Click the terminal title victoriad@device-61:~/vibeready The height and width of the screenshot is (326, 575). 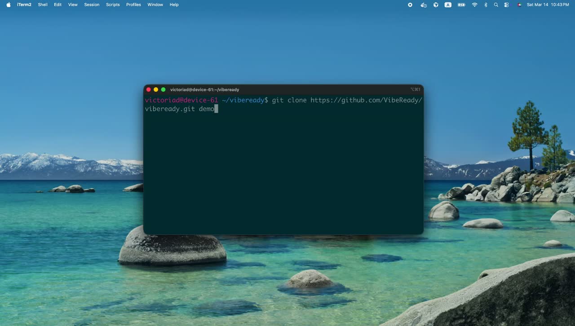(x=204, y=90)
